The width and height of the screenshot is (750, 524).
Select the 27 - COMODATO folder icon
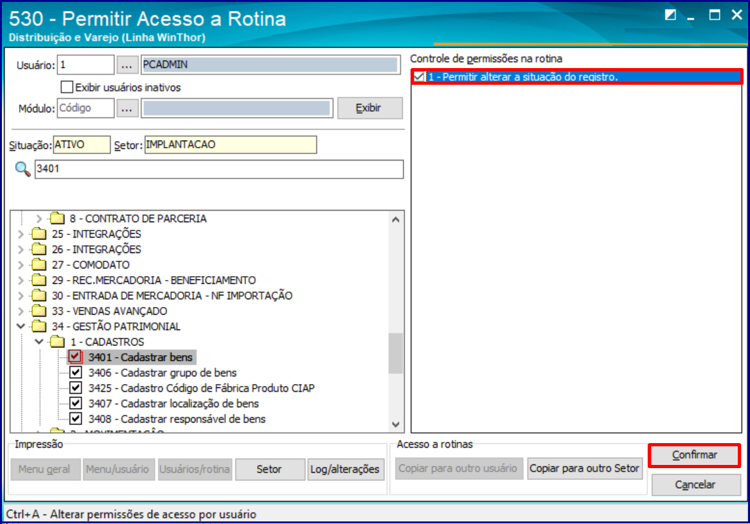[x=39, y=265]
